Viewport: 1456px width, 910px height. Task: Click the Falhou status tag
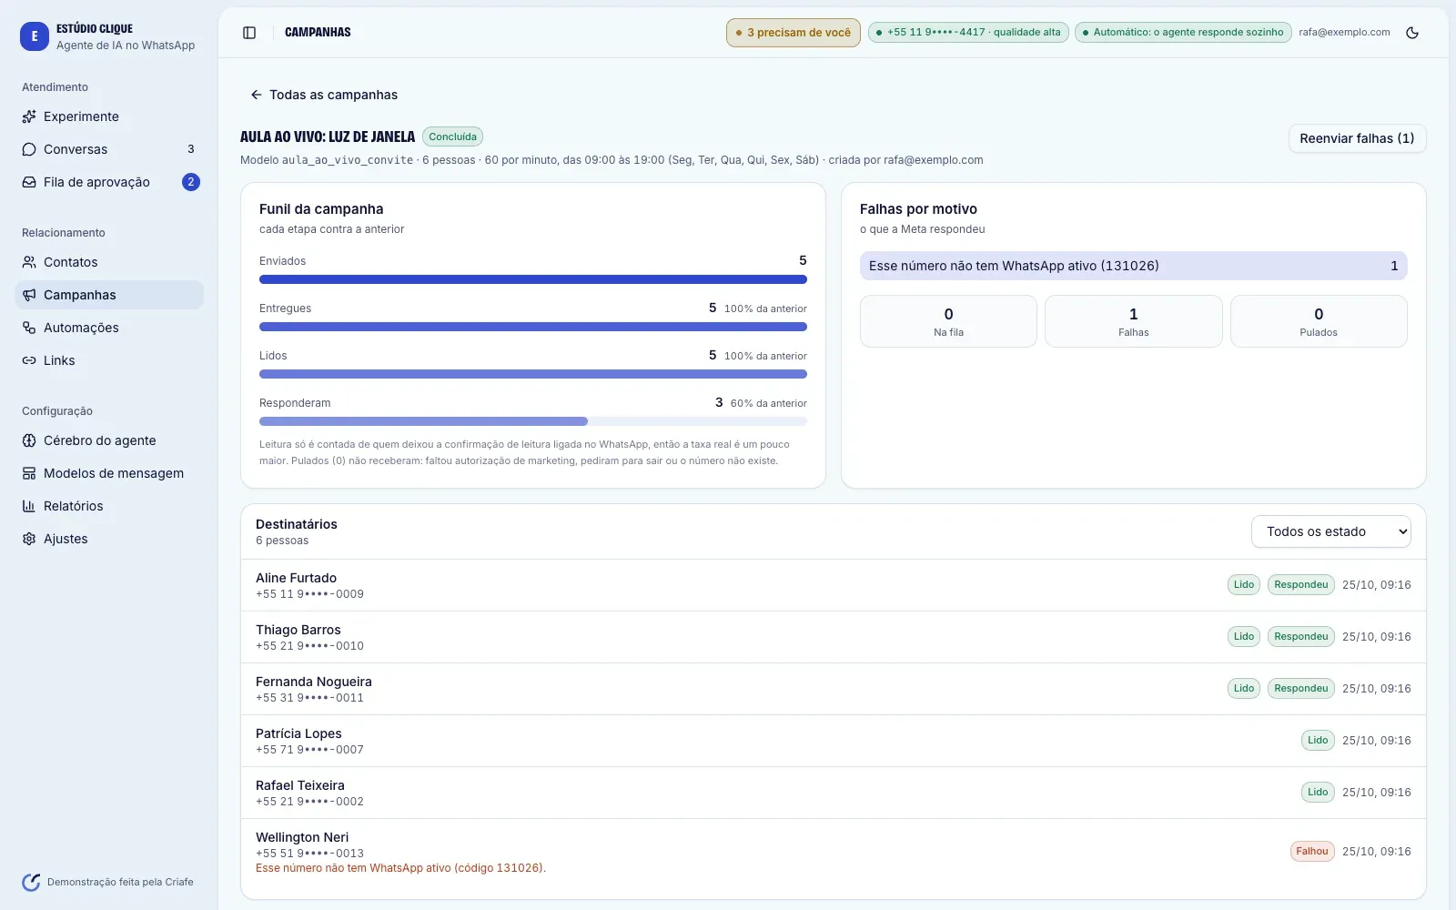[x=1312, y=852]
